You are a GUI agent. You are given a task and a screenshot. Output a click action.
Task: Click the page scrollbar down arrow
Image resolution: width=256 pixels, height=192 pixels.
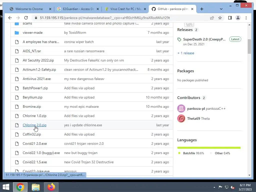(x=249, y=175)
